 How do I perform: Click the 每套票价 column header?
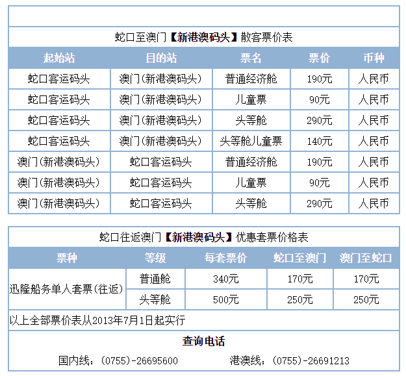click(225, 258)
